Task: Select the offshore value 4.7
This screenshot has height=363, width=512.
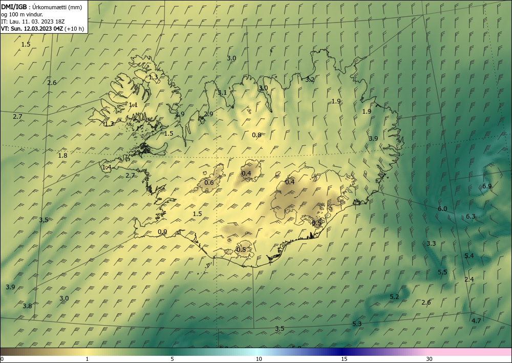Action: pyautogui.click(x=476, y=321)
